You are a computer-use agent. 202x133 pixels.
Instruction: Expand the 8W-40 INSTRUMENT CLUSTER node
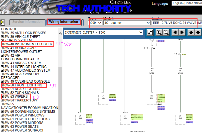coord(2,44)
